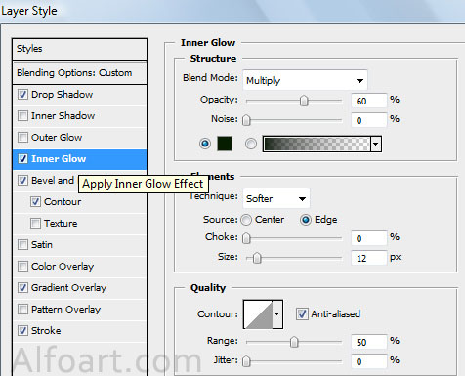Select the Satin effect row

click(x=79, y=245)
